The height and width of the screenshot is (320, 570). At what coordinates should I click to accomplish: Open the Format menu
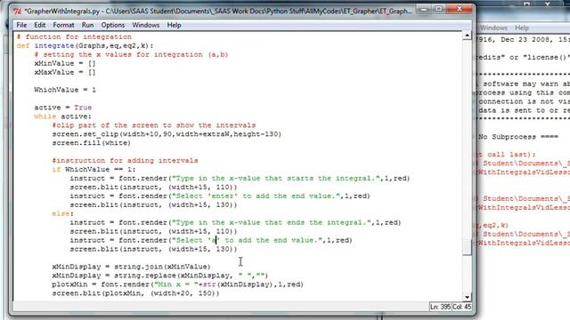click(x=63, y=25)
